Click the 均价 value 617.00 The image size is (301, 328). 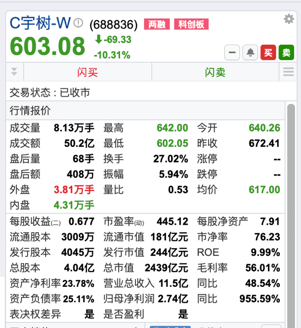click(x=264, y=190)
